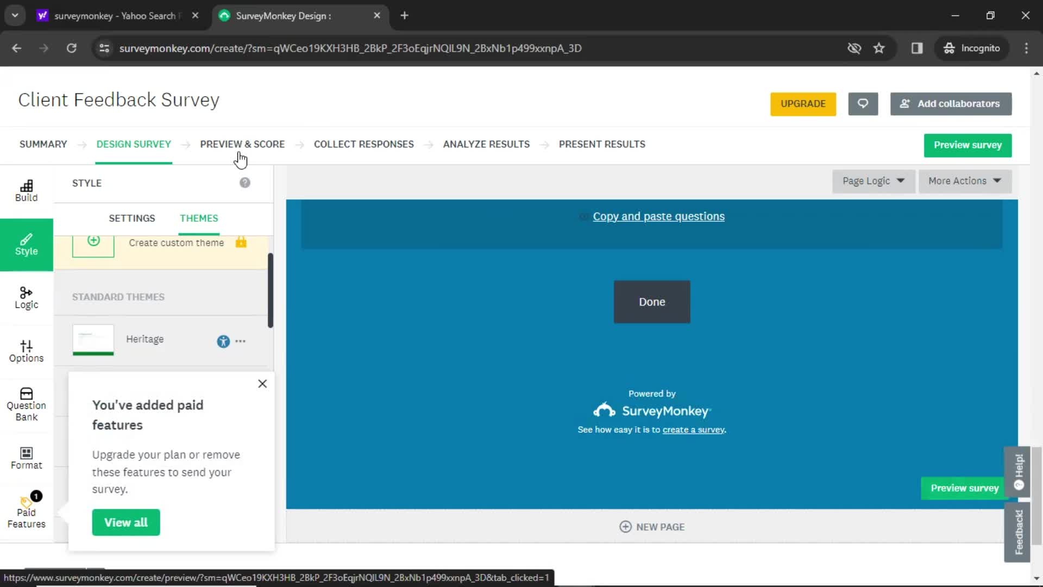Select the Logic tool icon
The height and width of the screenshot is (587, 1043).
(x=27, y=296)
